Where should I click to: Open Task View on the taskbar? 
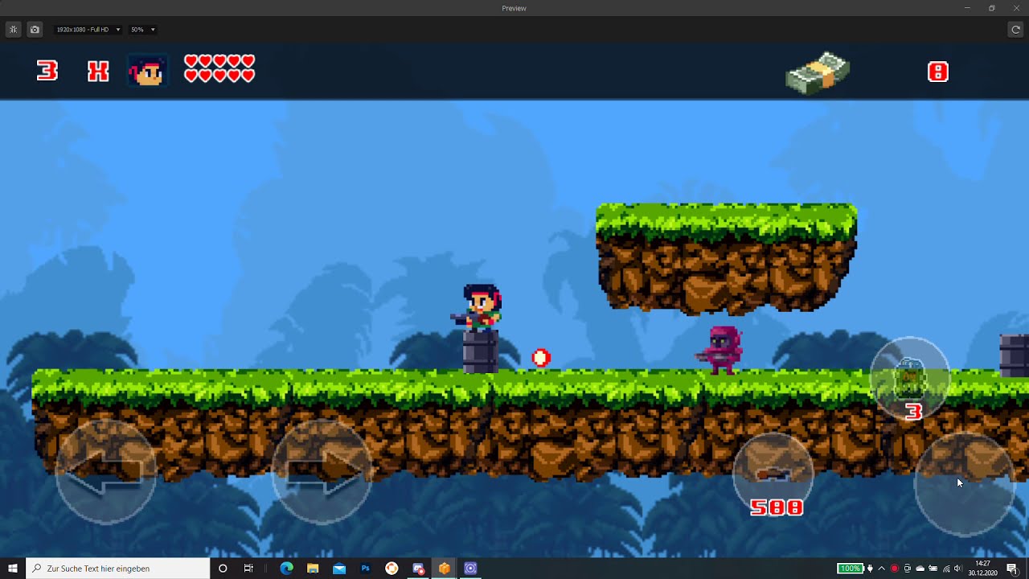[248, 569]
